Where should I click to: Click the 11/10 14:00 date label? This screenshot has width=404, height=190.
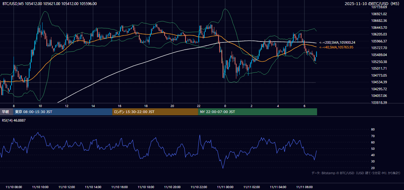(x=93, y=187)
